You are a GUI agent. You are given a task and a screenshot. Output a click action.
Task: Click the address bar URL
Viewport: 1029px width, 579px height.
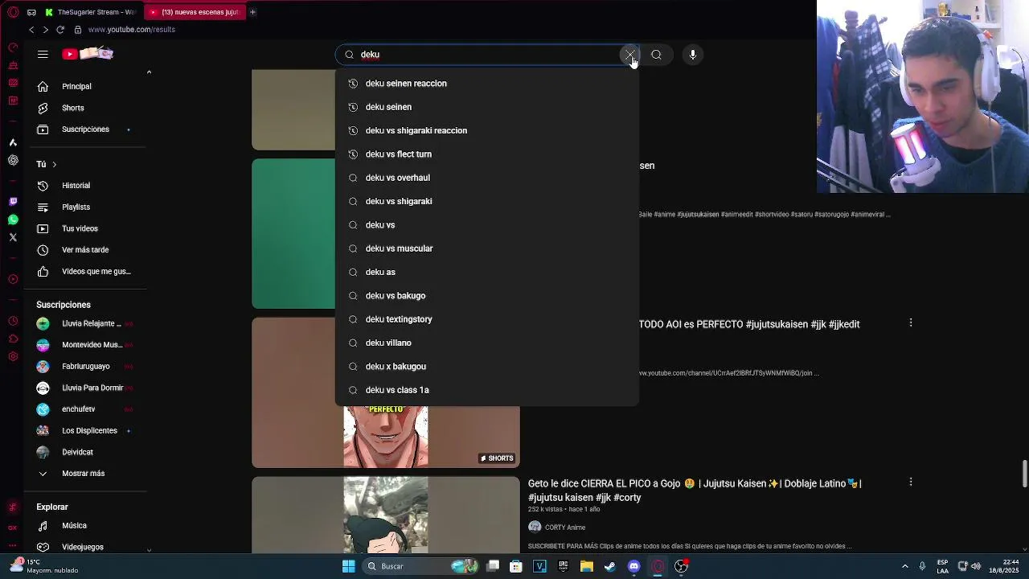131,30
